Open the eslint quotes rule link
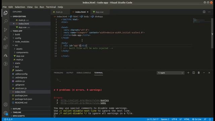Viewport: 215px width, 121px height. [x=85, y=100]
